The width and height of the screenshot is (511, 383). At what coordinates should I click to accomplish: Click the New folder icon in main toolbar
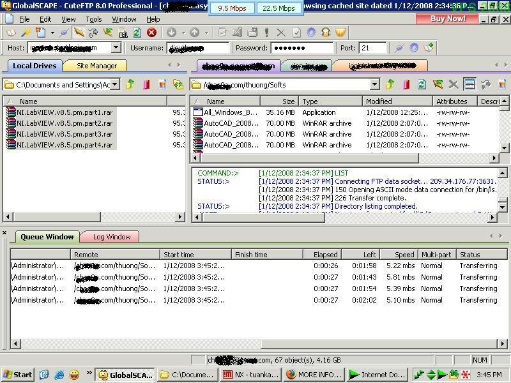pos(252,33)
